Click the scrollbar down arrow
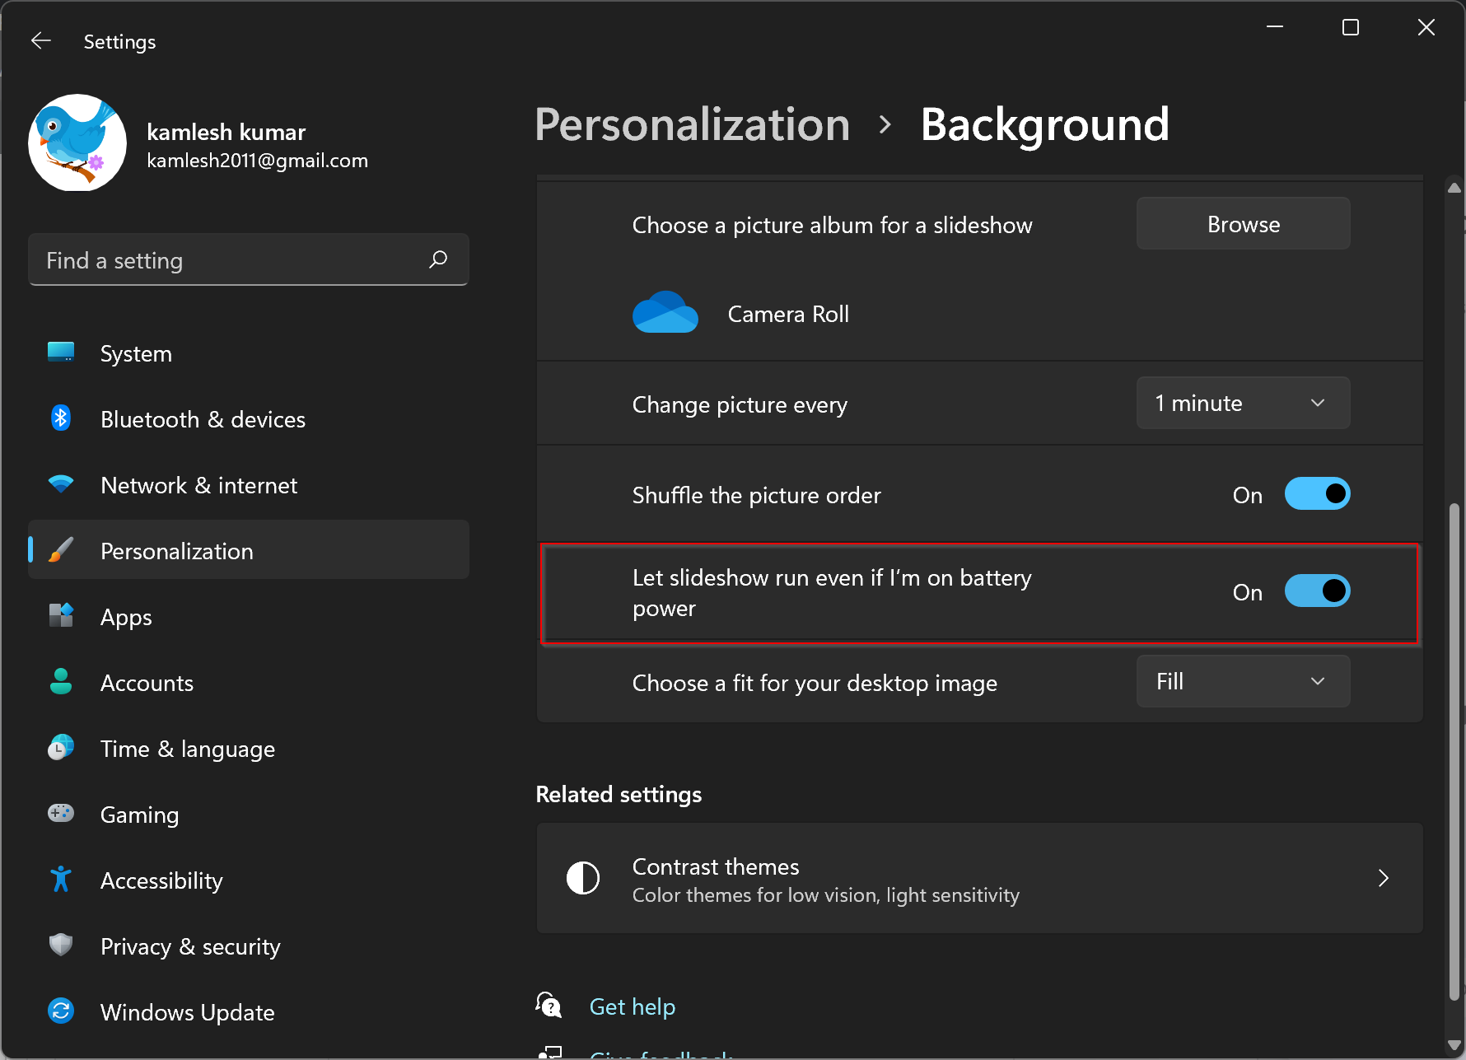1466x1060 pixels. (x=1454, y=1044)
